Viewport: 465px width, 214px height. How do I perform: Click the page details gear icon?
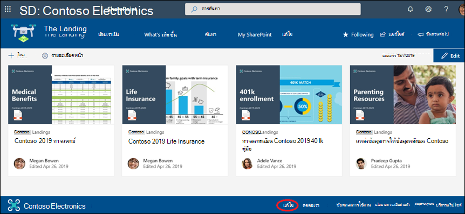click(45, 55)
